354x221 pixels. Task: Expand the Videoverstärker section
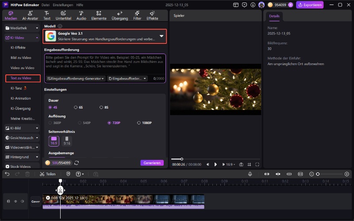point(22,147)
